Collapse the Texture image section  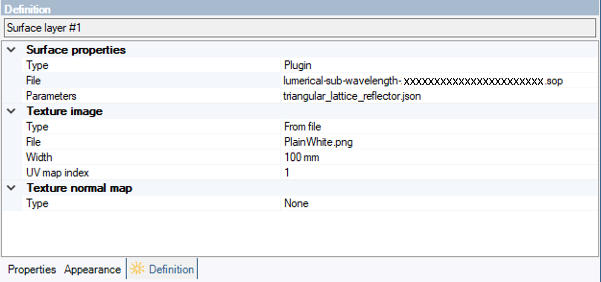click(x=11, y=111)
